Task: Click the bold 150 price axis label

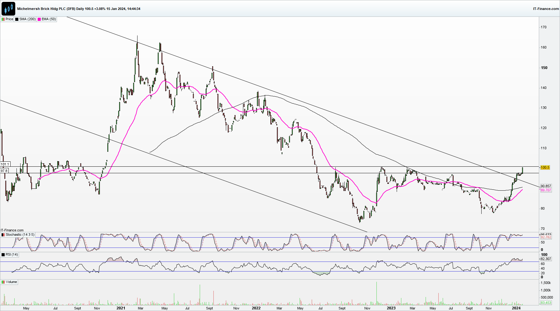Action: coord(544,67)
